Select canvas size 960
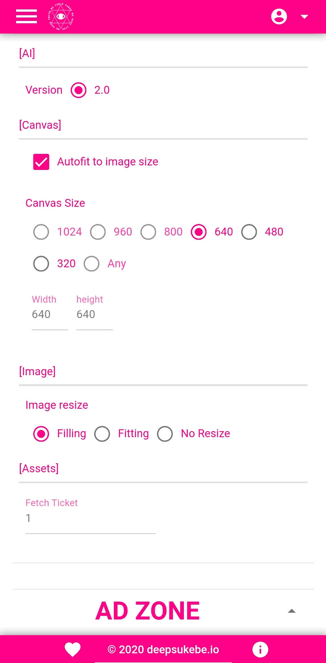The image size is (326, 663). 98,232
